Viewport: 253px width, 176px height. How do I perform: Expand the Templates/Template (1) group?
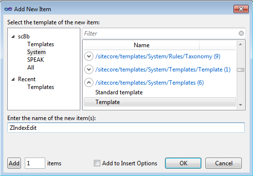[89, 70]
